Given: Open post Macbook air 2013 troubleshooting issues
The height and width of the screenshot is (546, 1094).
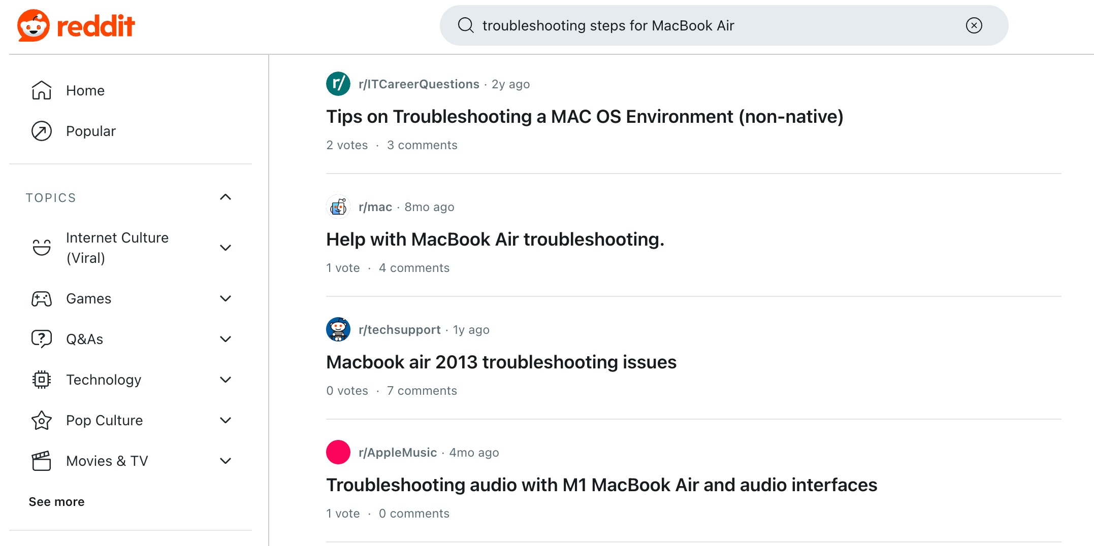Looking at the screenshot, I should pos(501,362).
